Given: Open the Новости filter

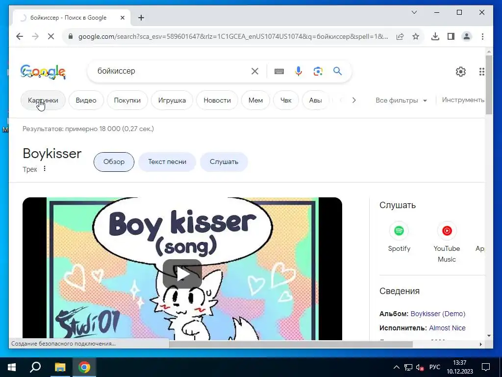Looking at the screenshot, I should (x=217, y=100).
